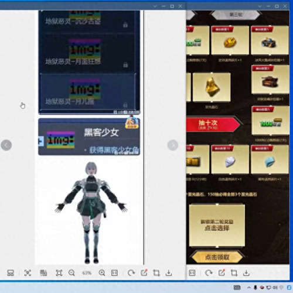The width and height of the screenshot is (293, 293).
Task: Click the 至光晶石 gold crystal card
Action: coord(212,87)
